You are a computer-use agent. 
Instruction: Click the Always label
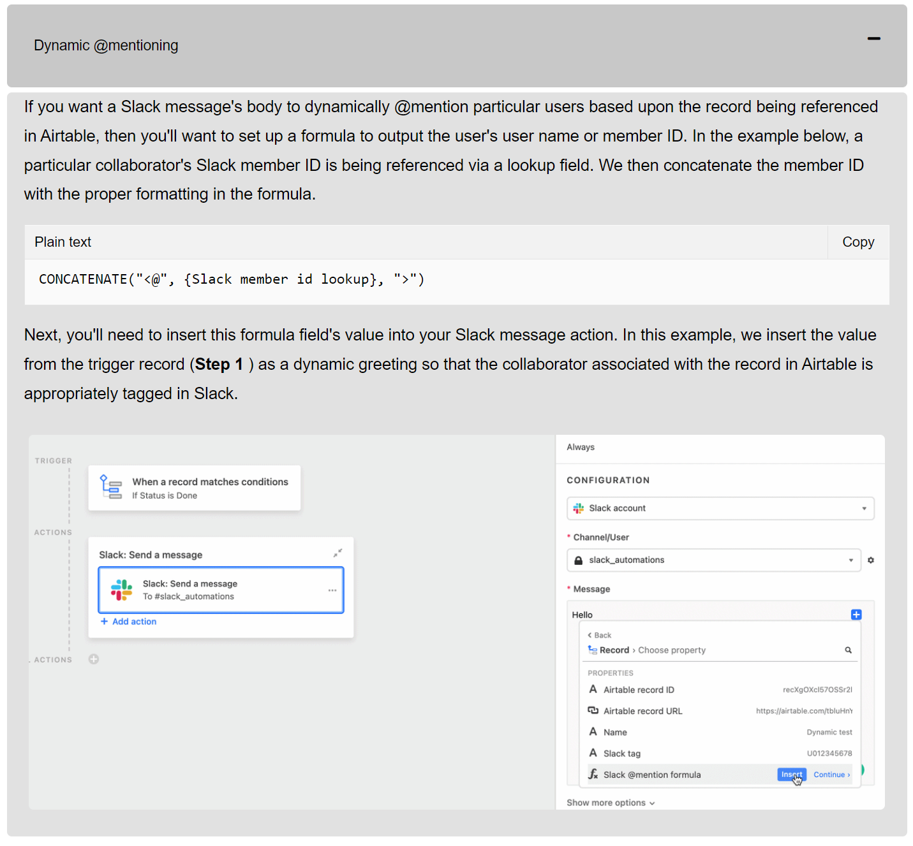[581, 448]
